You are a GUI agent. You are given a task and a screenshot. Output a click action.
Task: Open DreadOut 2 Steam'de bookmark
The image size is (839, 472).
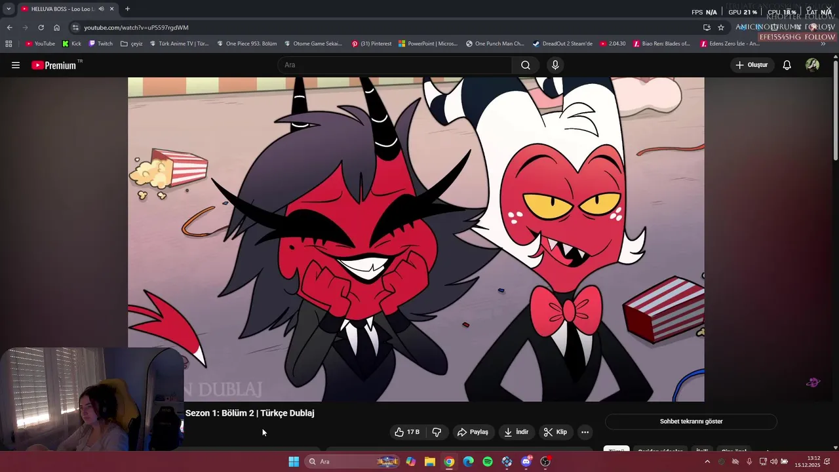tap(562, 44)
